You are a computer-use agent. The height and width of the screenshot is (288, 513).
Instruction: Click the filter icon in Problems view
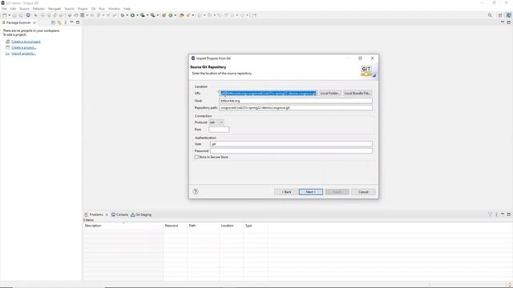tap(490, 214)
